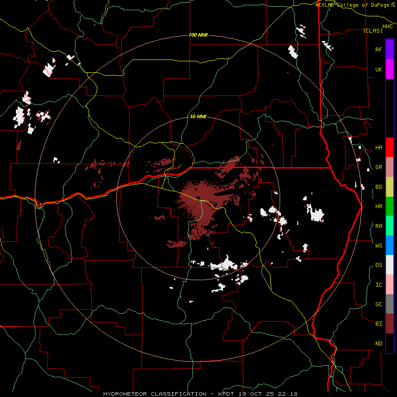Click the HR green legend swatch
This screenshot has width=397, height=397.
tap(390, 206)
